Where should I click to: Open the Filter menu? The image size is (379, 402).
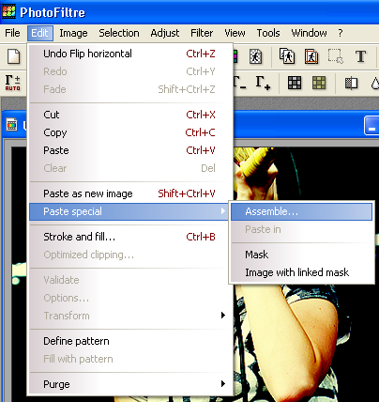click(202, 33)
